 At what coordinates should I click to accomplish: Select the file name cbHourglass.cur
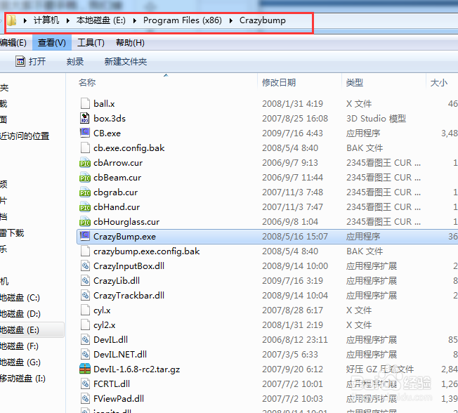pyautogui.click(x=126, y=222)
